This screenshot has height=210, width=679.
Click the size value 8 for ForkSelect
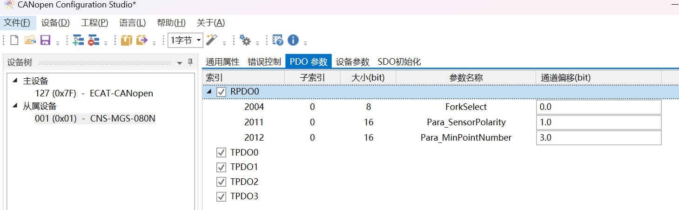369,107
